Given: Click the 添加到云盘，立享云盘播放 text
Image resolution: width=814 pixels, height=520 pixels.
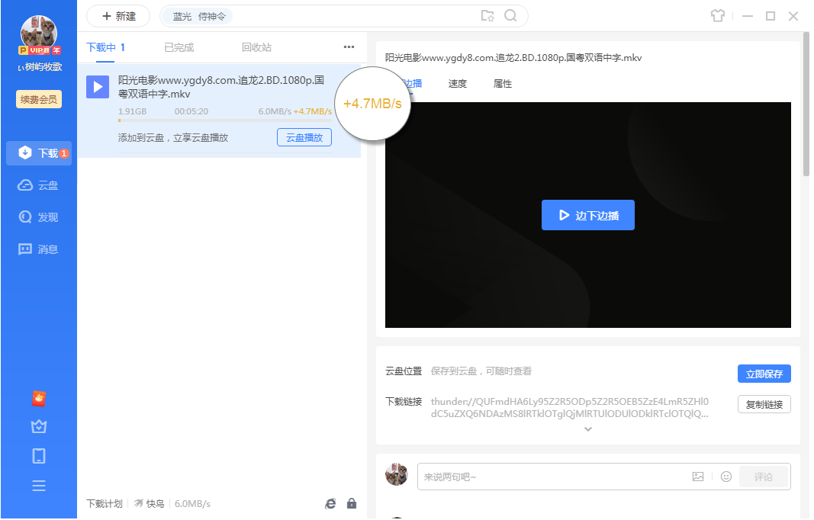Looking at the screenshot, I should 173,137.
